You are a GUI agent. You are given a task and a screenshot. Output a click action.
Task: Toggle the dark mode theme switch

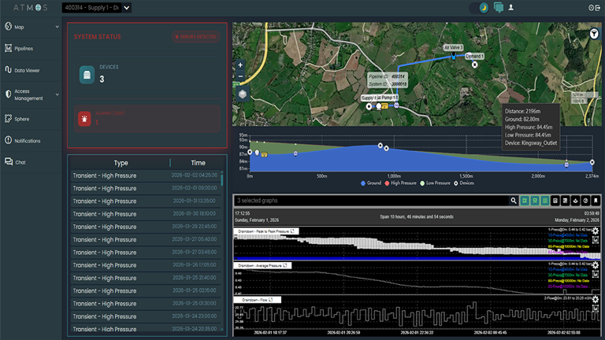(x=481, y=8)
